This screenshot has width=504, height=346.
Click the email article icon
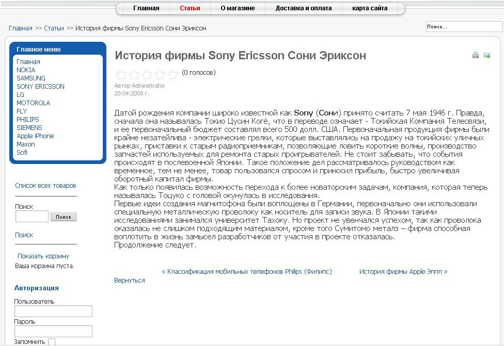487,56
